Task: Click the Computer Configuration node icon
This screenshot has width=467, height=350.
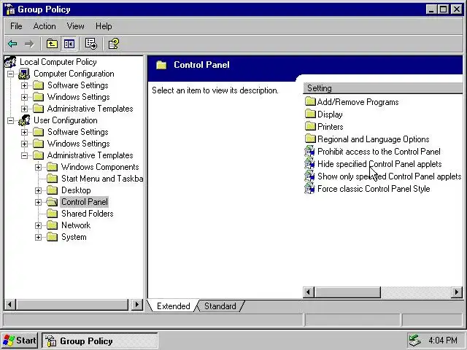Action: [x=24, y=74]
